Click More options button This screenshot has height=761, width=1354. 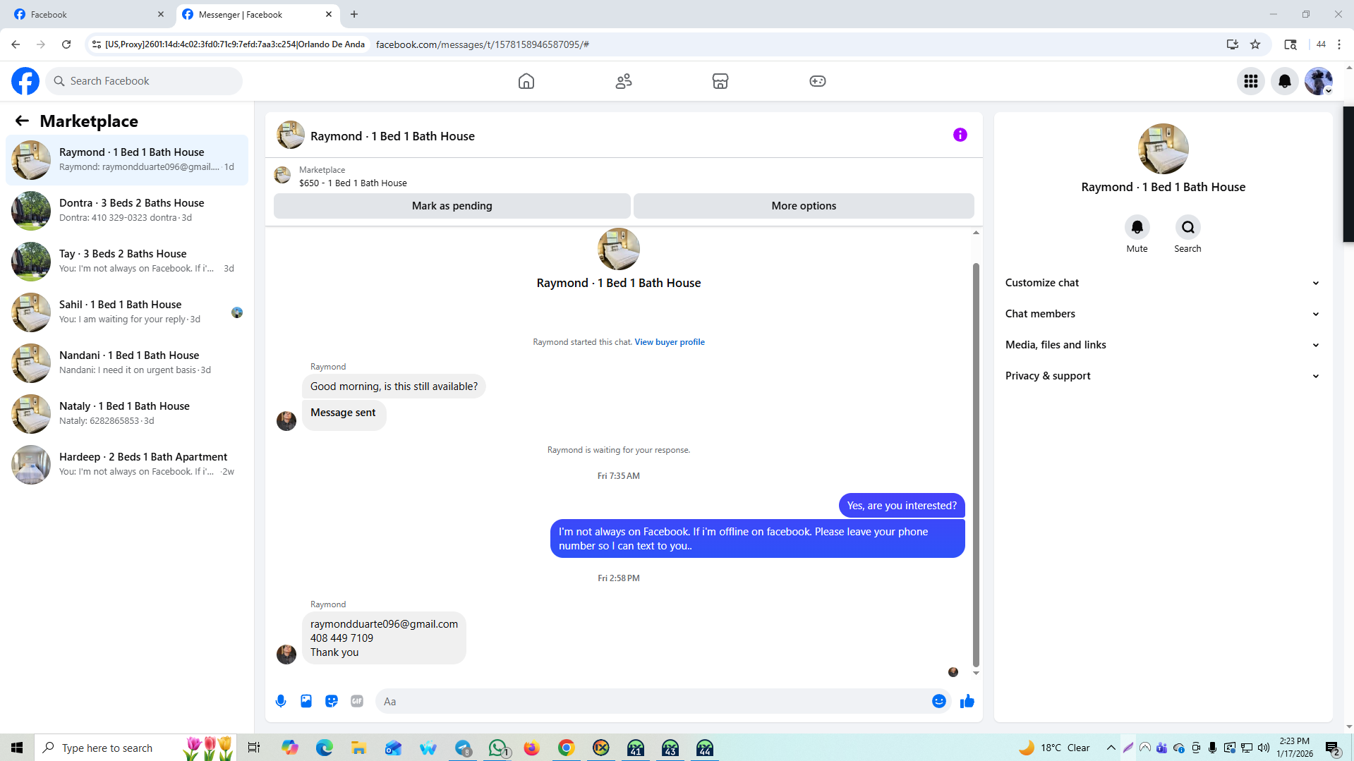[x=804, y=206]
